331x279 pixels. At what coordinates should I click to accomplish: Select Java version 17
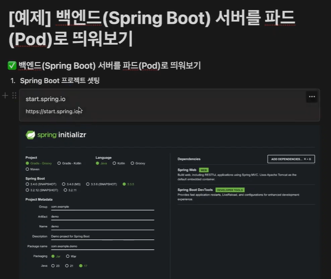tap(83, 266)
